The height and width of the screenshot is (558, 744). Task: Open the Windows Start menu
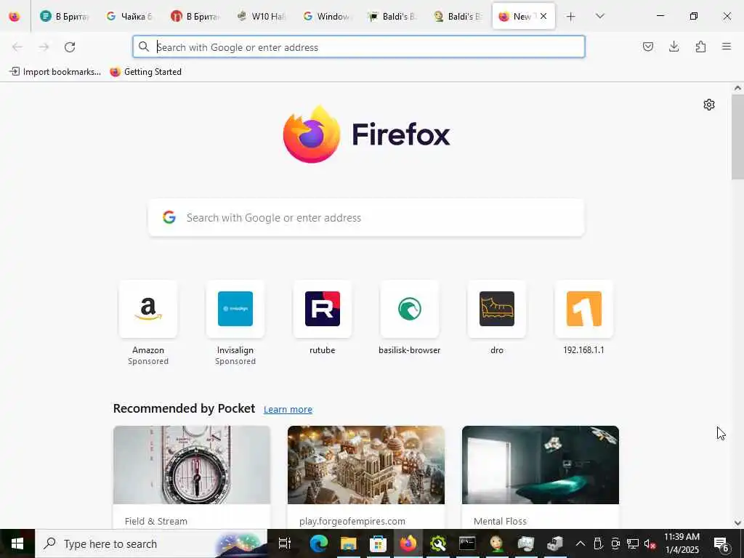coord(17,543)
